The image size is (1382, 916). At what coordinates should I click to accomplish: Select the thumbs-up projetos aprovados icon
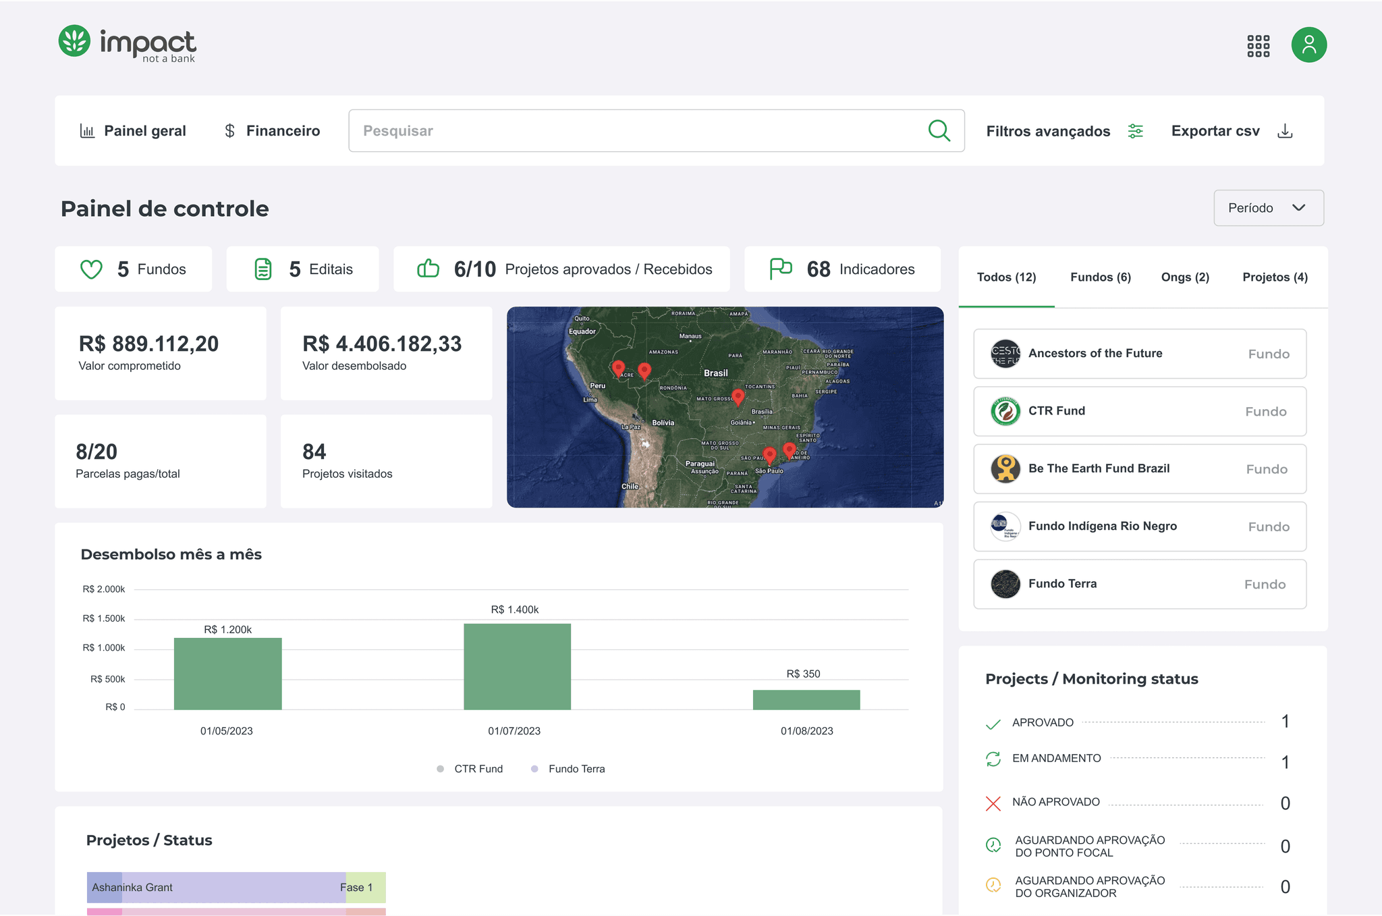pos(428,269)
